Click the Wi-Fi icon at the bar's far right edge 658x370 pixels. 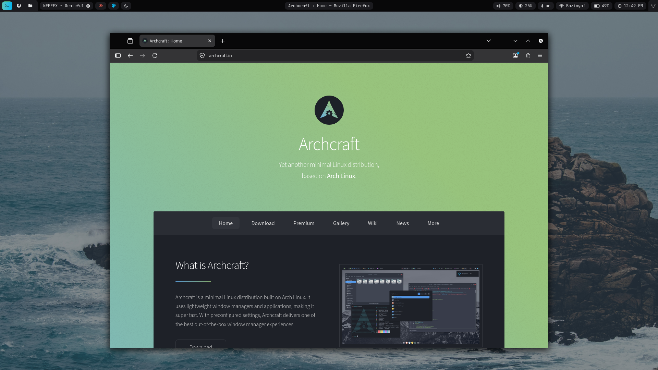653,6
